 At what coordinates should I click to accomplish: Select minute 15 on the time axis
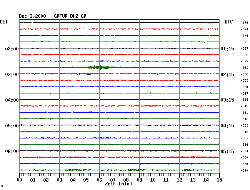point(219,180)
